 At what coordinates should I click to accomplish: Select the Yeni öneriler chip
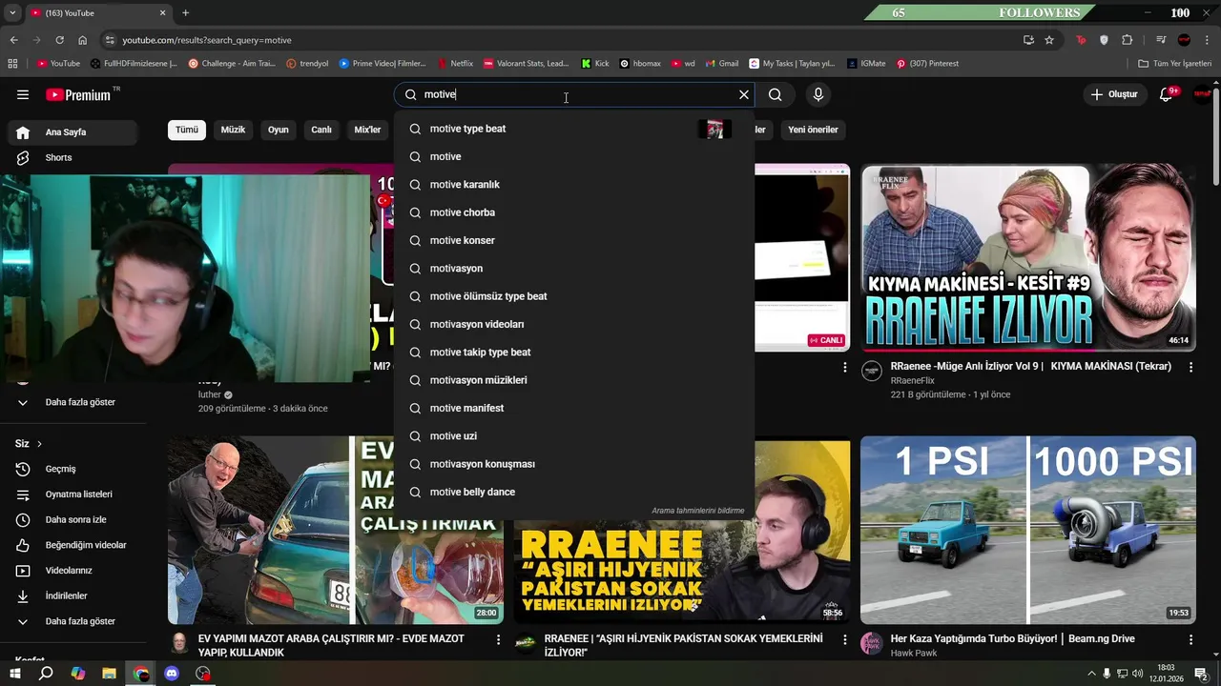pyautogui.click(x=813, y=130)
